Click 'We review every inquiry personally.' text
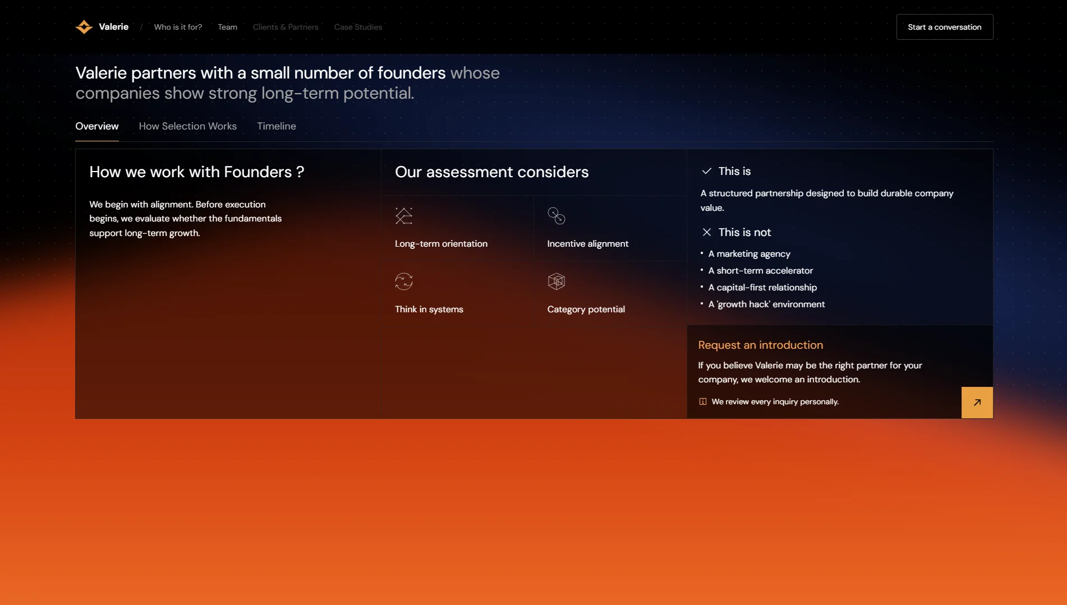1067x605 pixels. [775, 401]
